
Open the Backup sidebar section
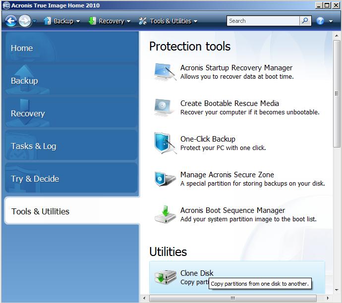coord(71,80)
